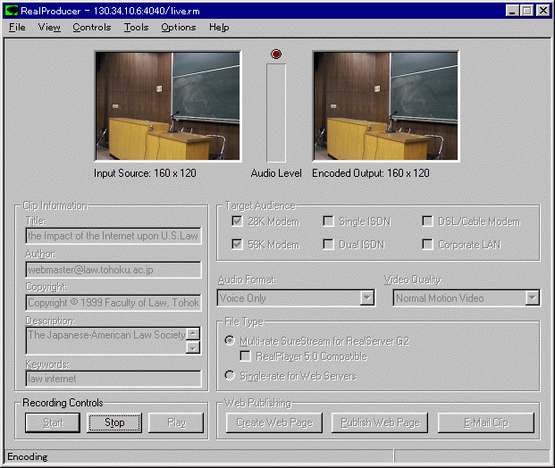Select Single-rate for Web Servers

tap(230, 375)
